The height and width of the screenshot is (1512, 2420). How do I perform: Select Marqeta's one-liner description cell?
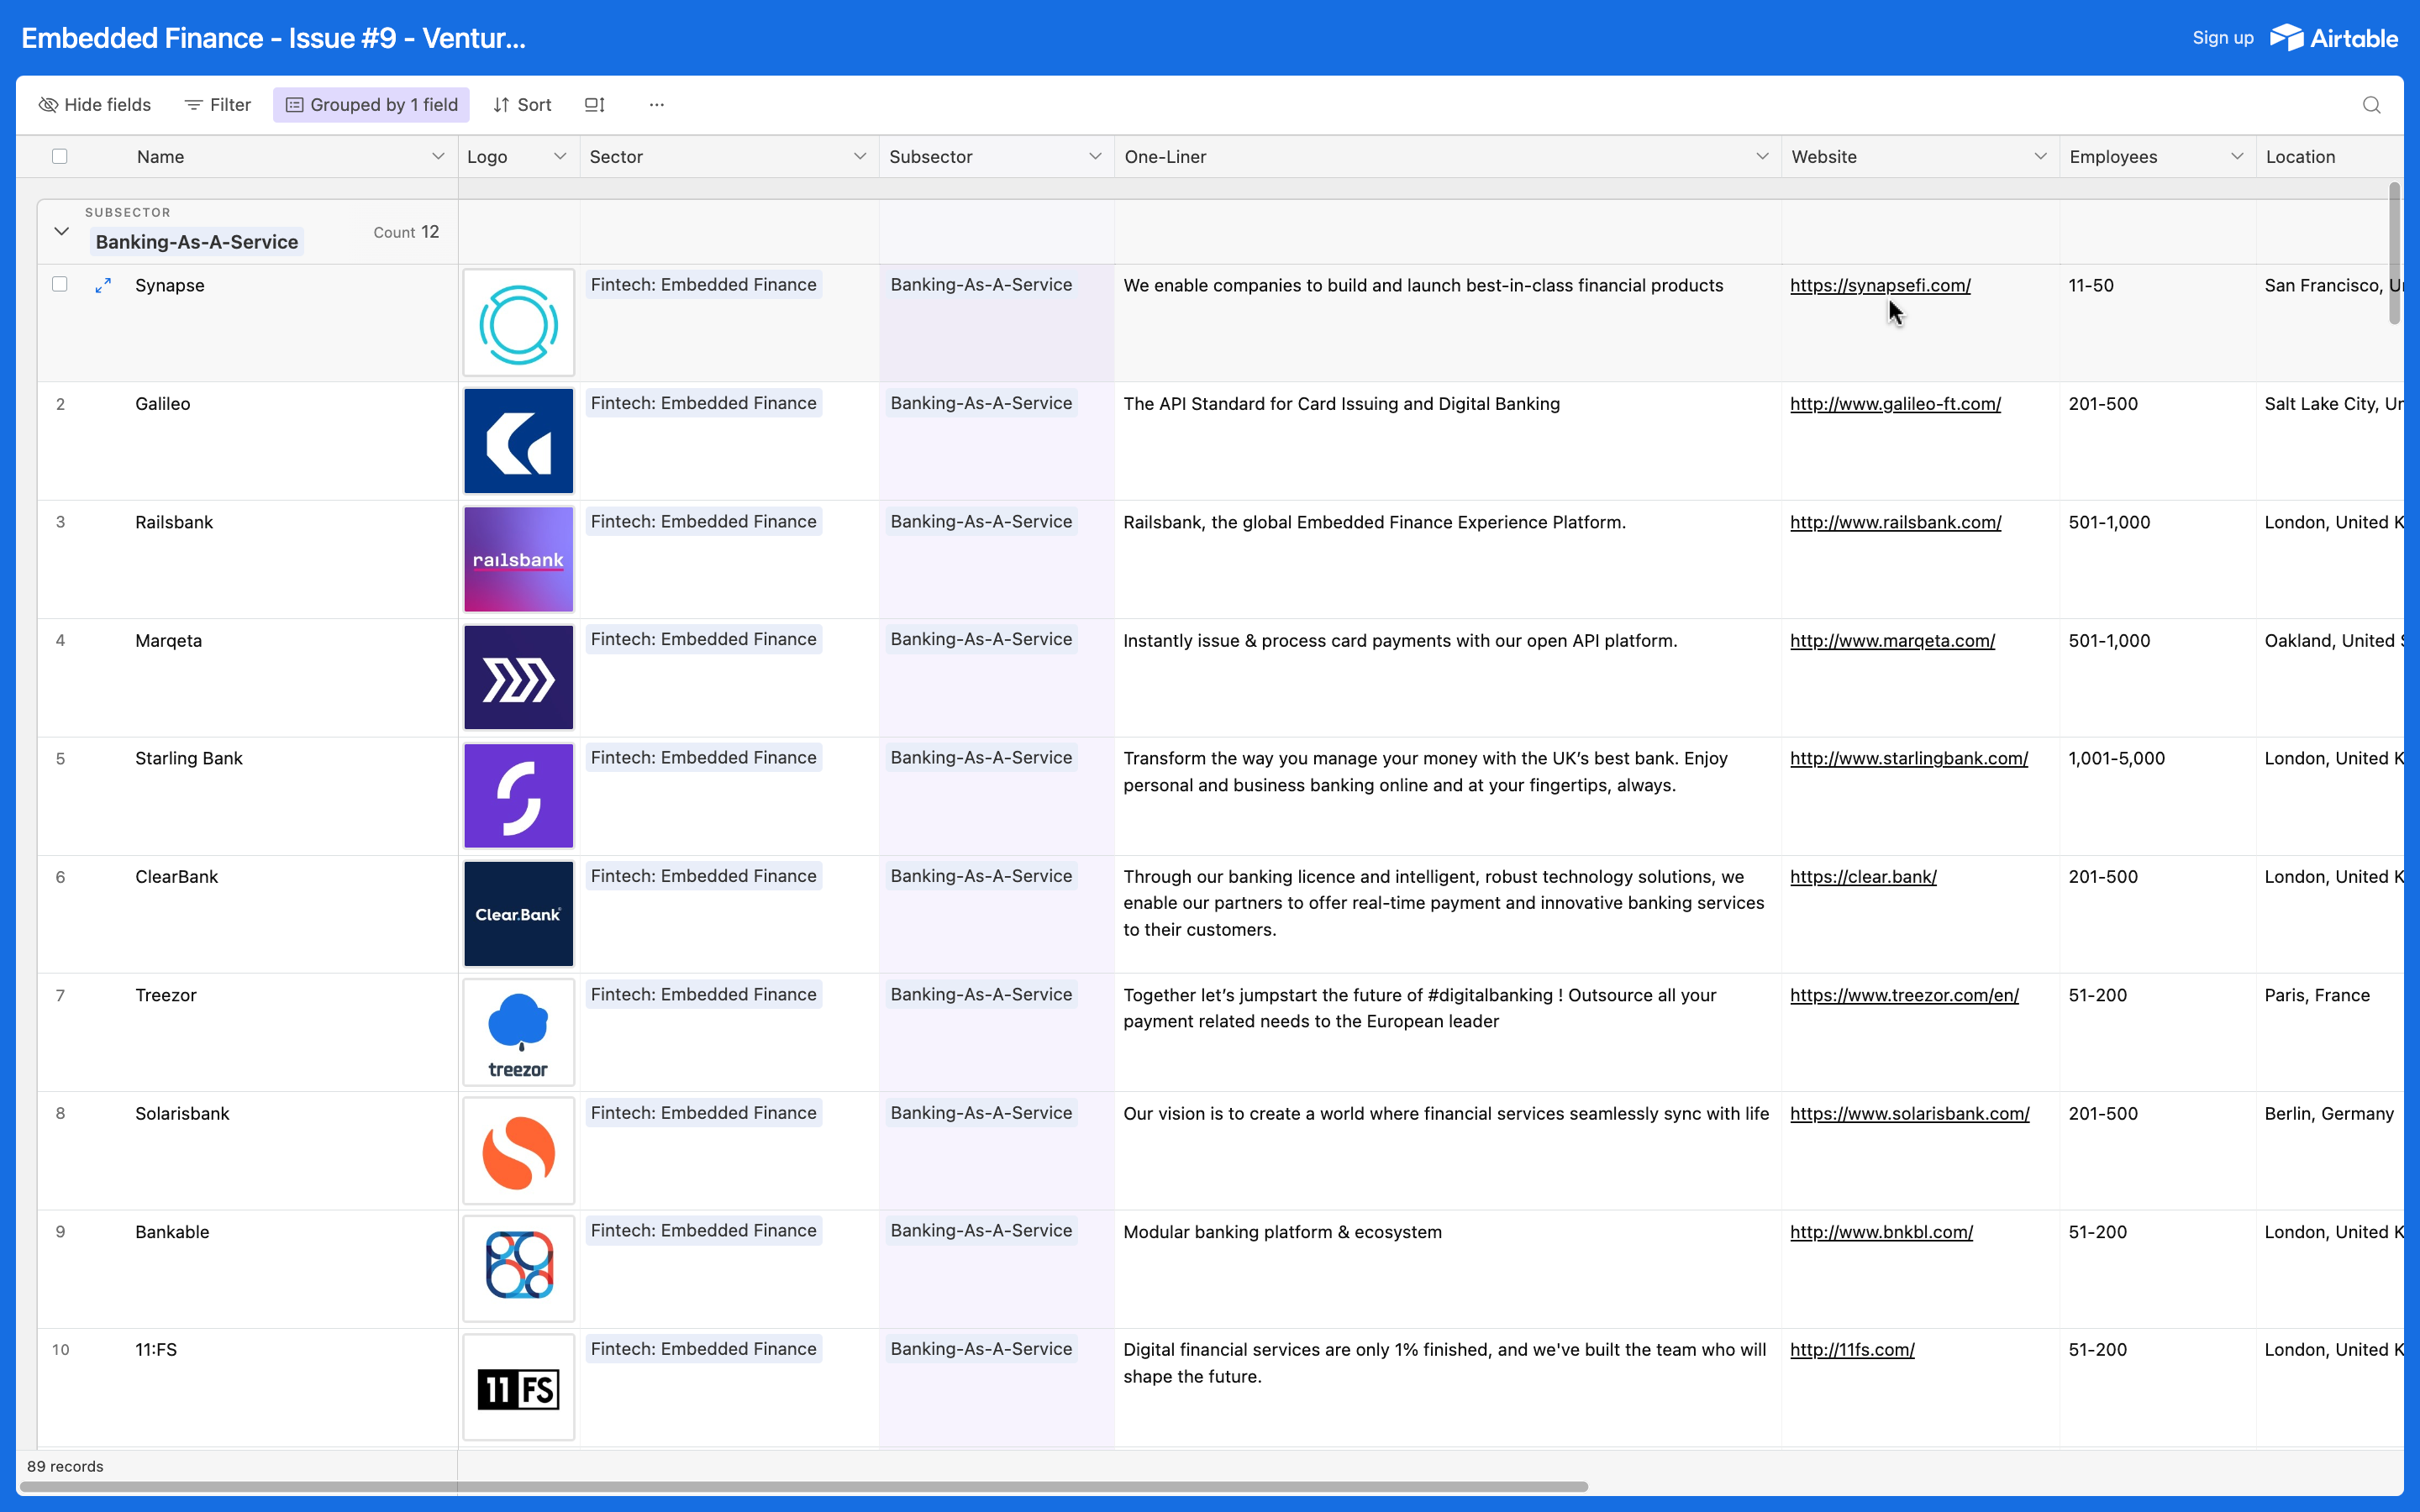click(x=1447, y=678)
